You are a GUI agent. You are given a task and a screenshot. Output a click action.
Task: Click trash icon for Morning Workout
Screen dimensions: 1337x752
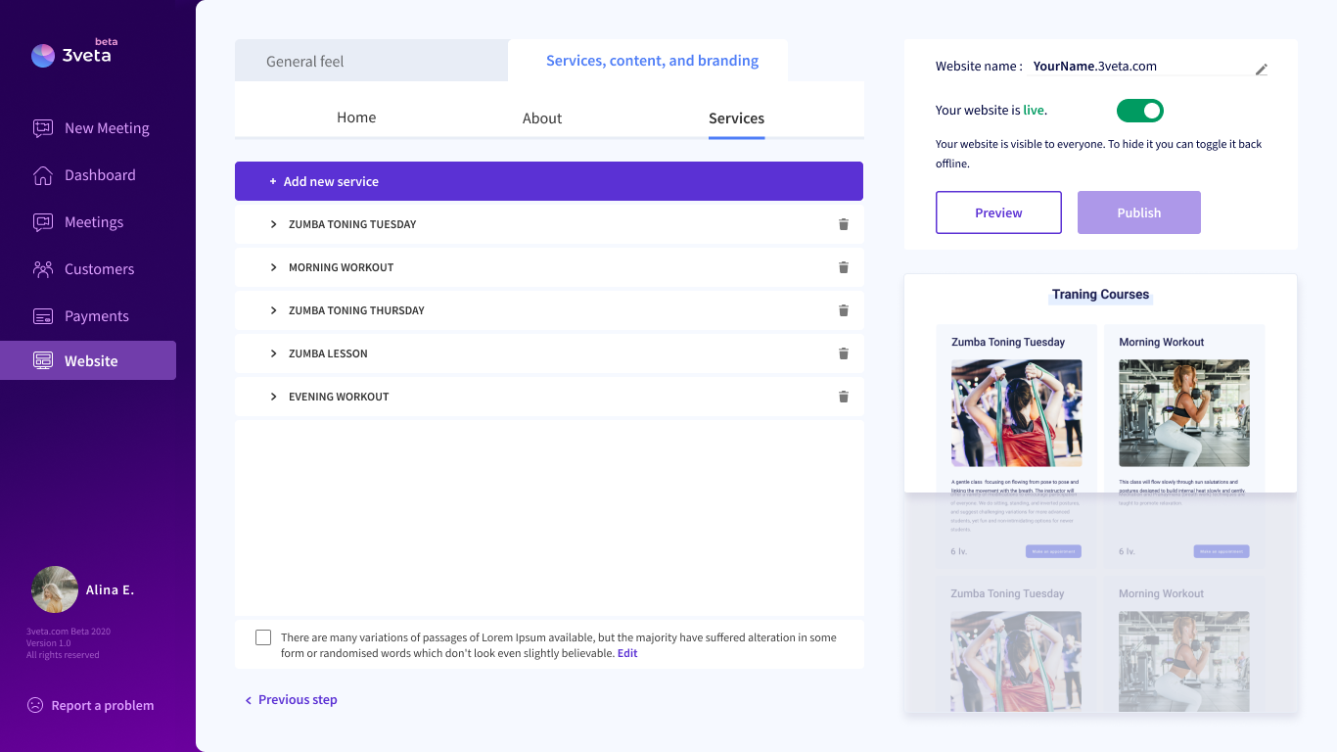tap(844, 267)
